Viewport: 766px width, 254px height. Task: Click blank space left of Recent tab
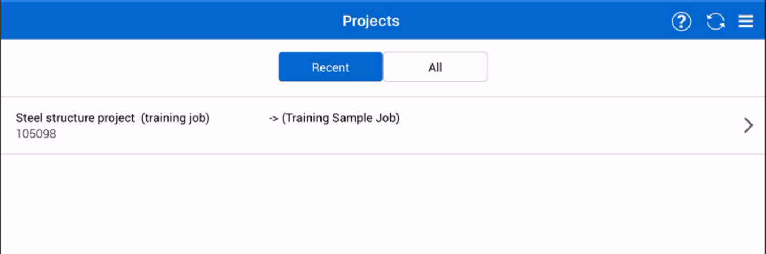tap(140, 67)
